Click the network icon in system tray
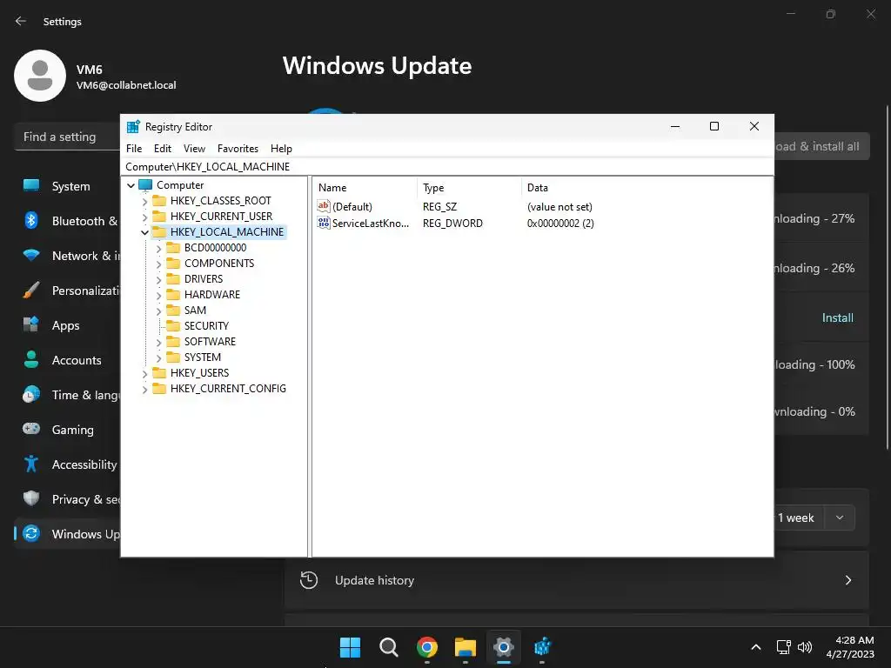Viewport: 891px width, 668px height. pyautogui.click(x=784, y=647)
